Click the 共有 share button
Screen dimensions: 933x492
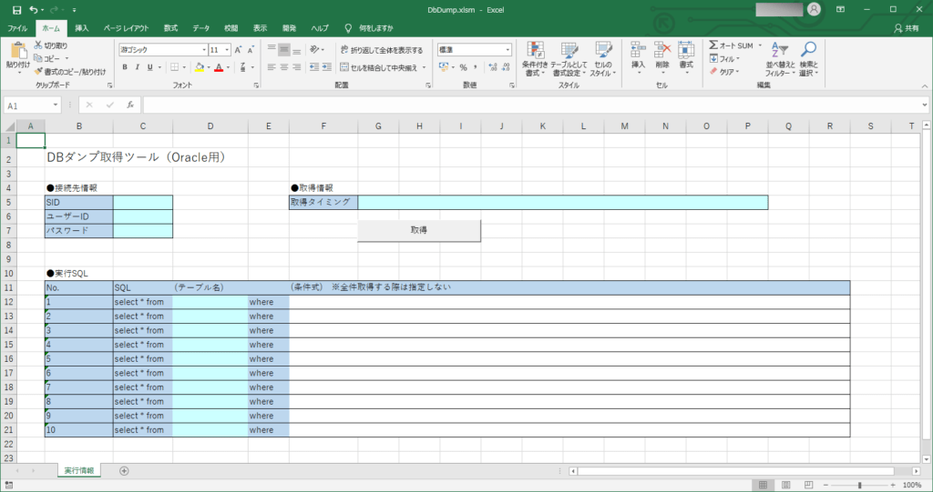907,28
